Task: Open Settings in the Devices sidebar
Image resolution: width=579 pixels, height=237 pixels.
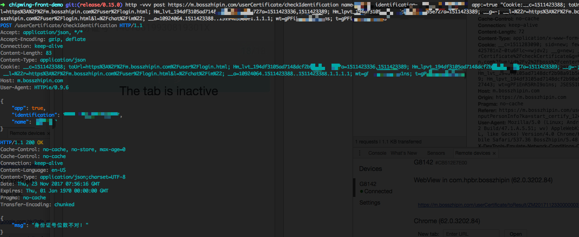Action: (x=370, y=203)
